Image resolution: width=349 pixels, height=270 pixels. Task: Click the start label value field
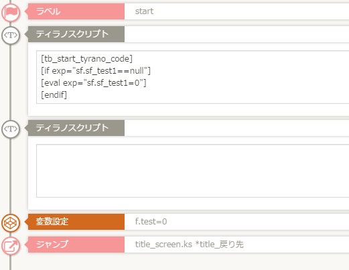(x=236, y=11)
